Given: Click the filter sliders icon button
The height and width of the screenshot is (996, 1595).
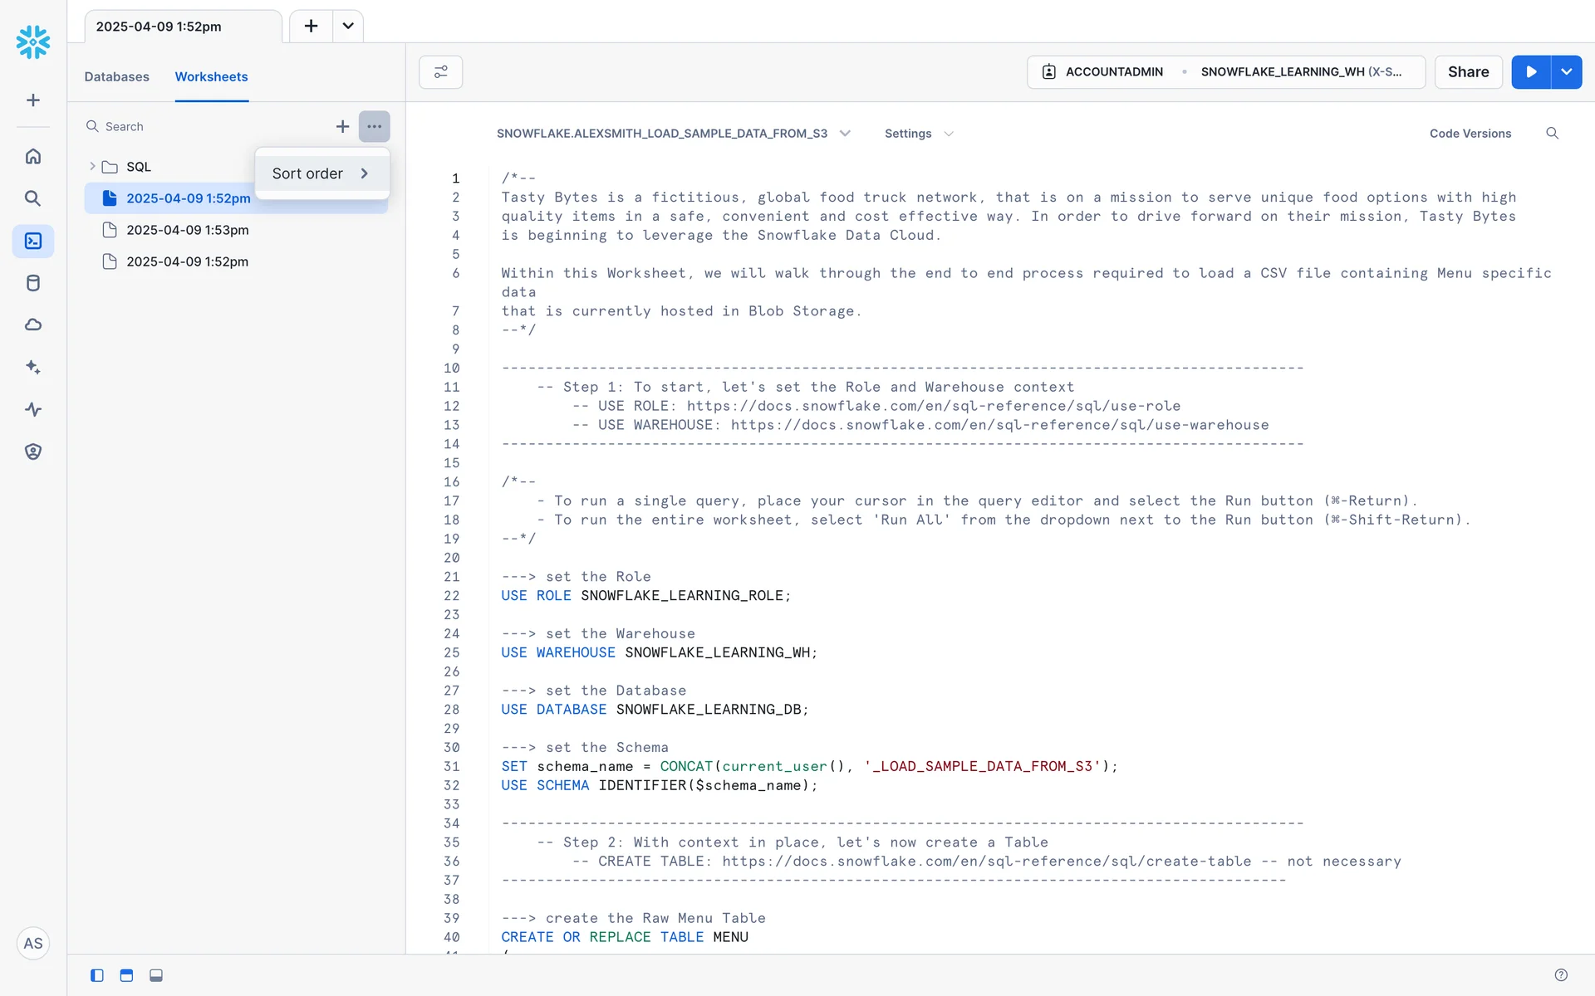Looking at the screenshot, I should coord(440,72).
